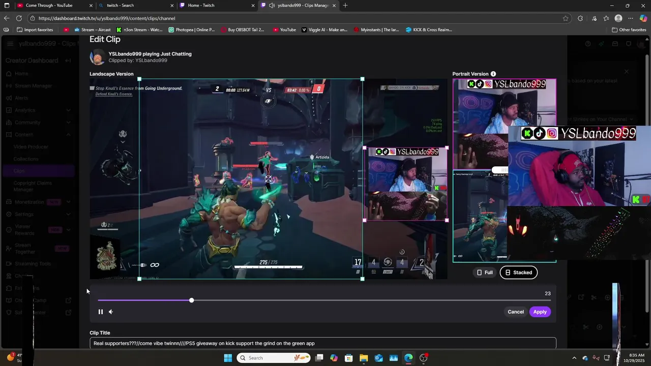Mute the clip preview volume

pos(111,312)
